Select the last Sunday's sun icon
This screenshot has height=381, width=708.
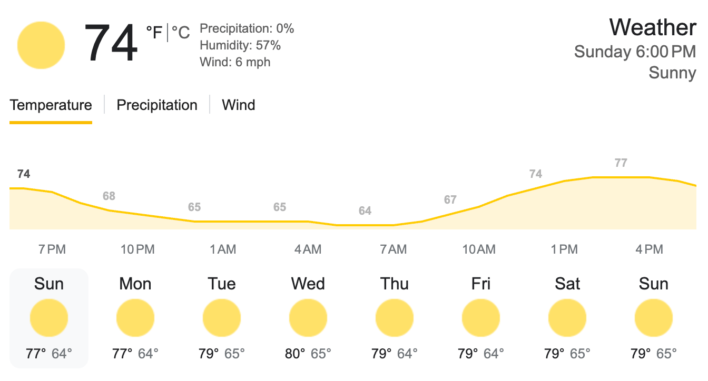click(654, 318)
